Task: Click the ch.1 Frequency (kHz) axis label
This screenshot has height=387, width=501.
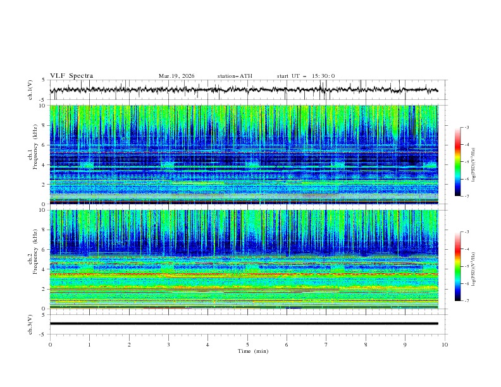Action: pyautogui.click(x=33, y=145)
